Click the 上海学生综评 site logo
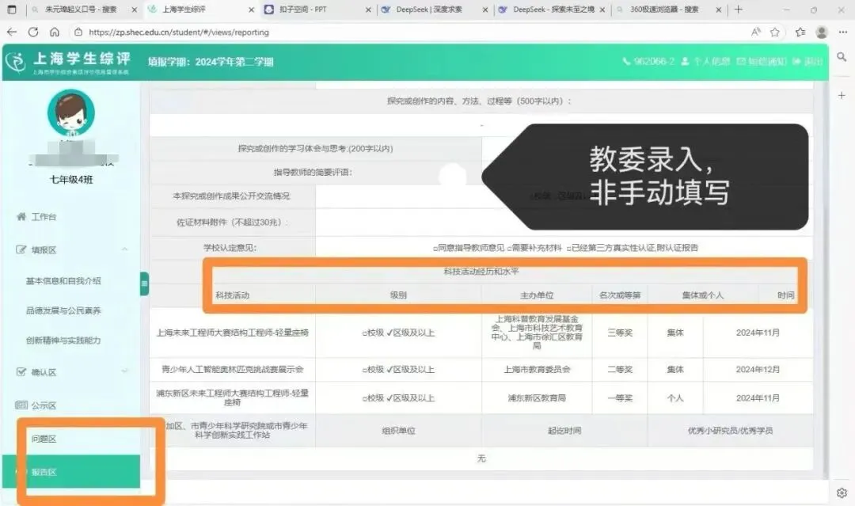This screenshot has height=506, width=855. tap(68, 62)
